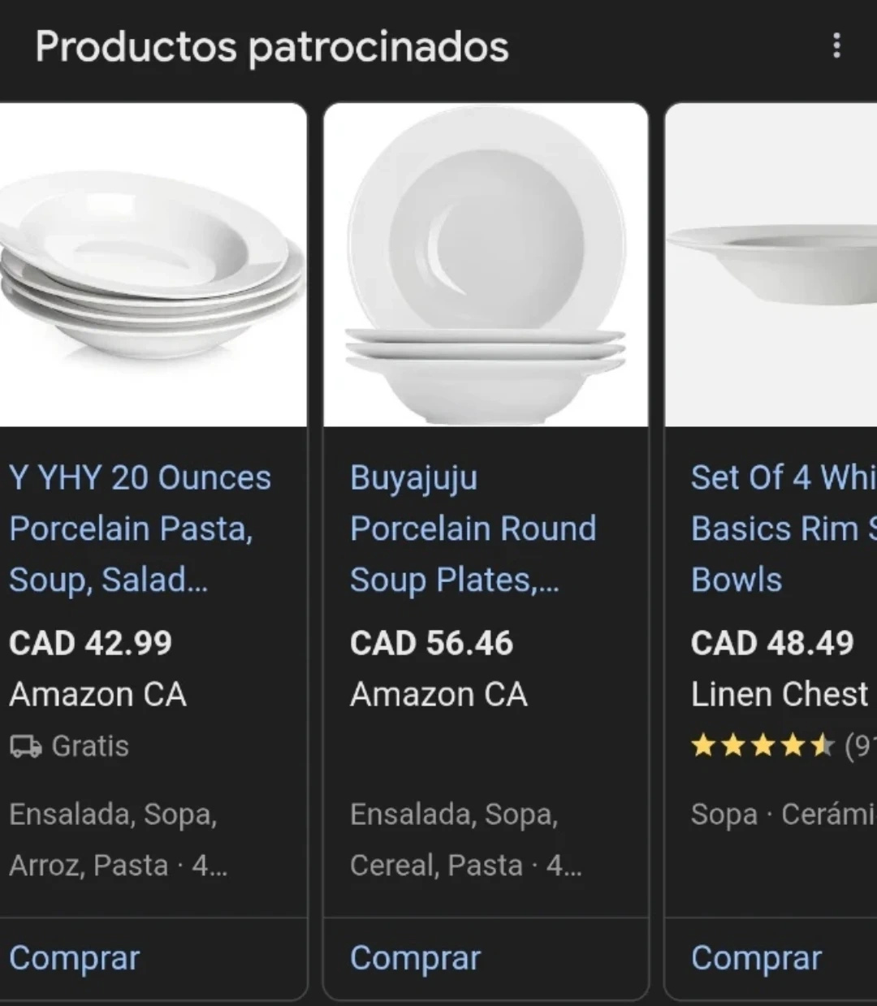Screen dimensions: 877x1006
Task: Open Buyajuju Porcelain Round Soup Plates link
Action: tap(473, 528)
